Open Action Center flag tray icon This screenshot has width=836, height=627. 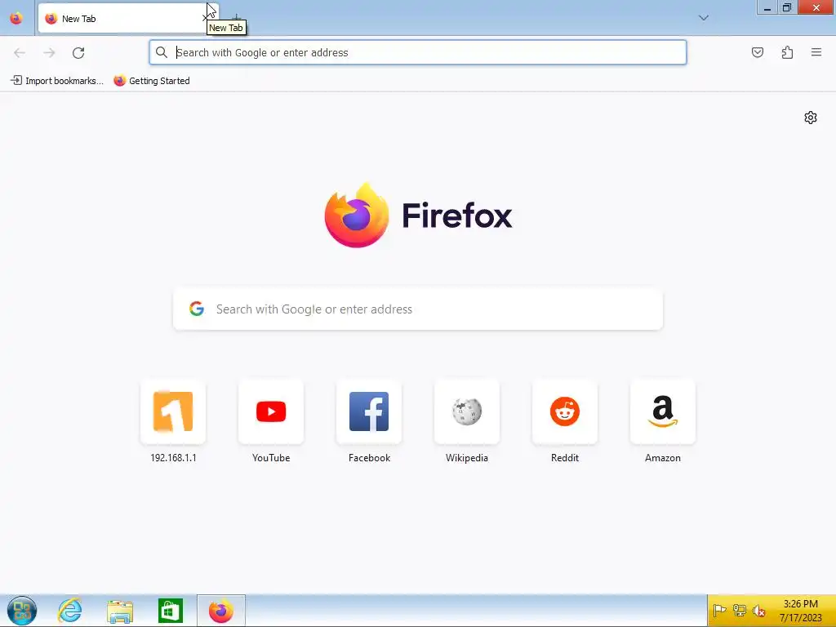[720, 611]
